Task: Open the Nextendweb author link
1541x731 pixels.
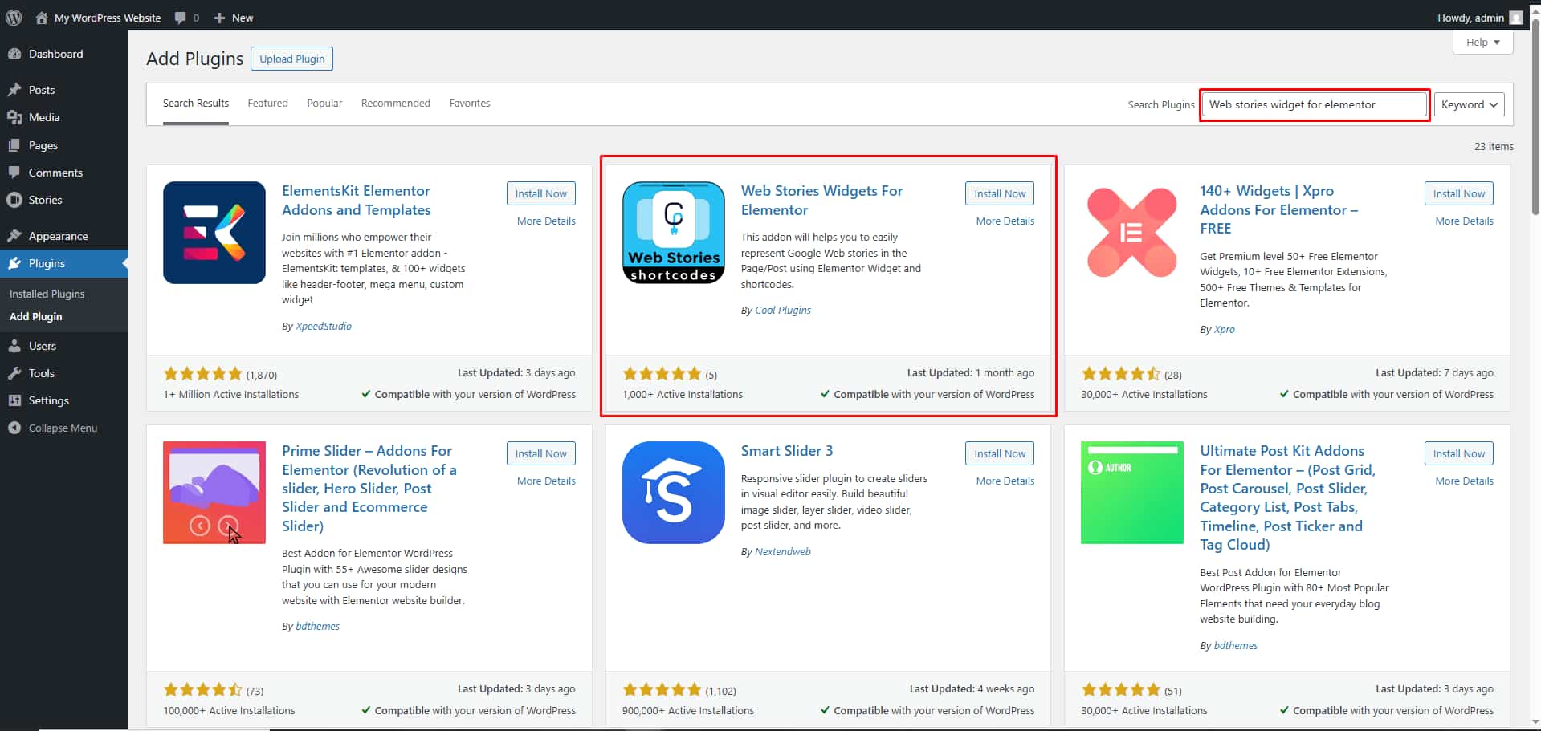Action: [783, 551]
